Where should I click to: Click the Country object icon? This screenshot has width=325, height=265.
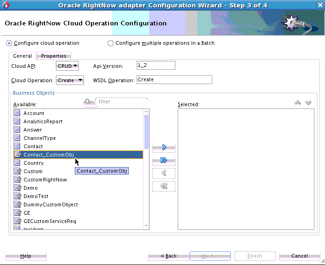point(18,163)
